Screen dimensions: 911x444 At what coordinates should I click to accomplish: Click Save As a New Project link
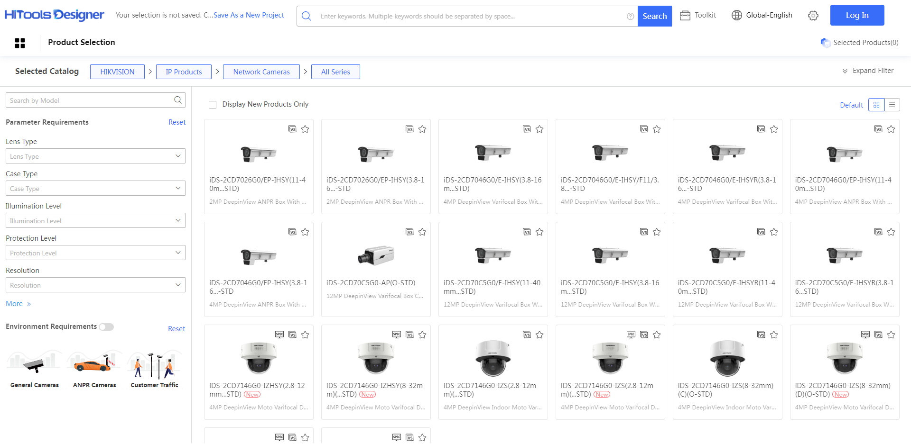point(249,15)
